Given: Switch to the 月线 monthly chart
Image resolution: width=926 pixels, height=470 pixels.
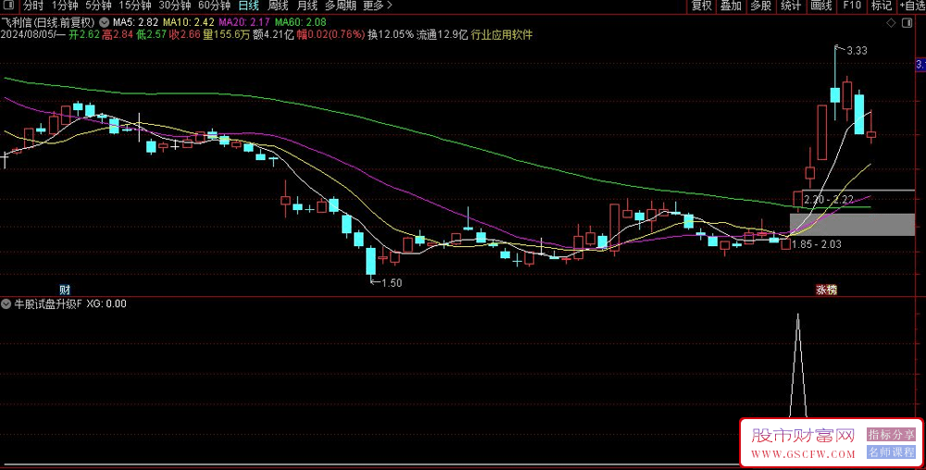Looking at the screenshot, I should click(x=307, y=6).
